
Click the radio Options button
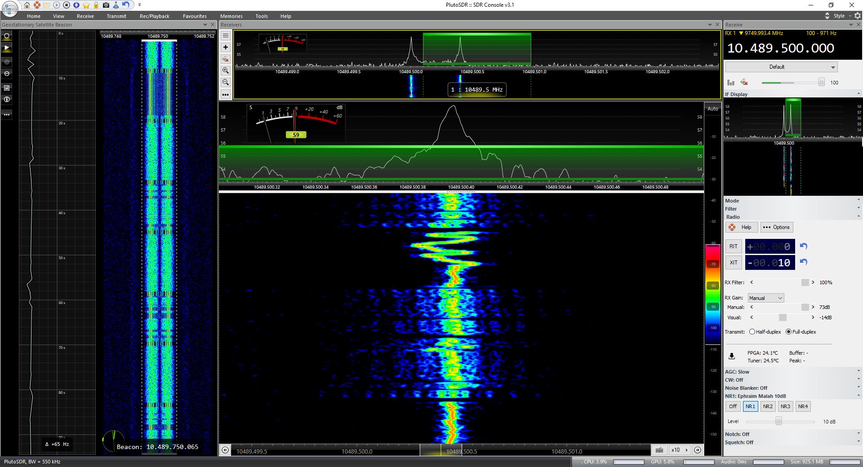point(776,227)
